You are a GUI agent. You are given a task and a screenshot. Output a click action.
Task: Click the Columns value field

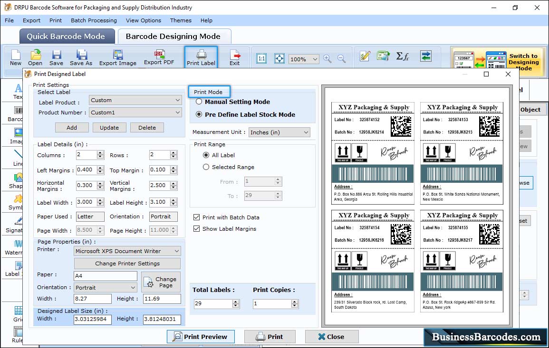point(87,155)
